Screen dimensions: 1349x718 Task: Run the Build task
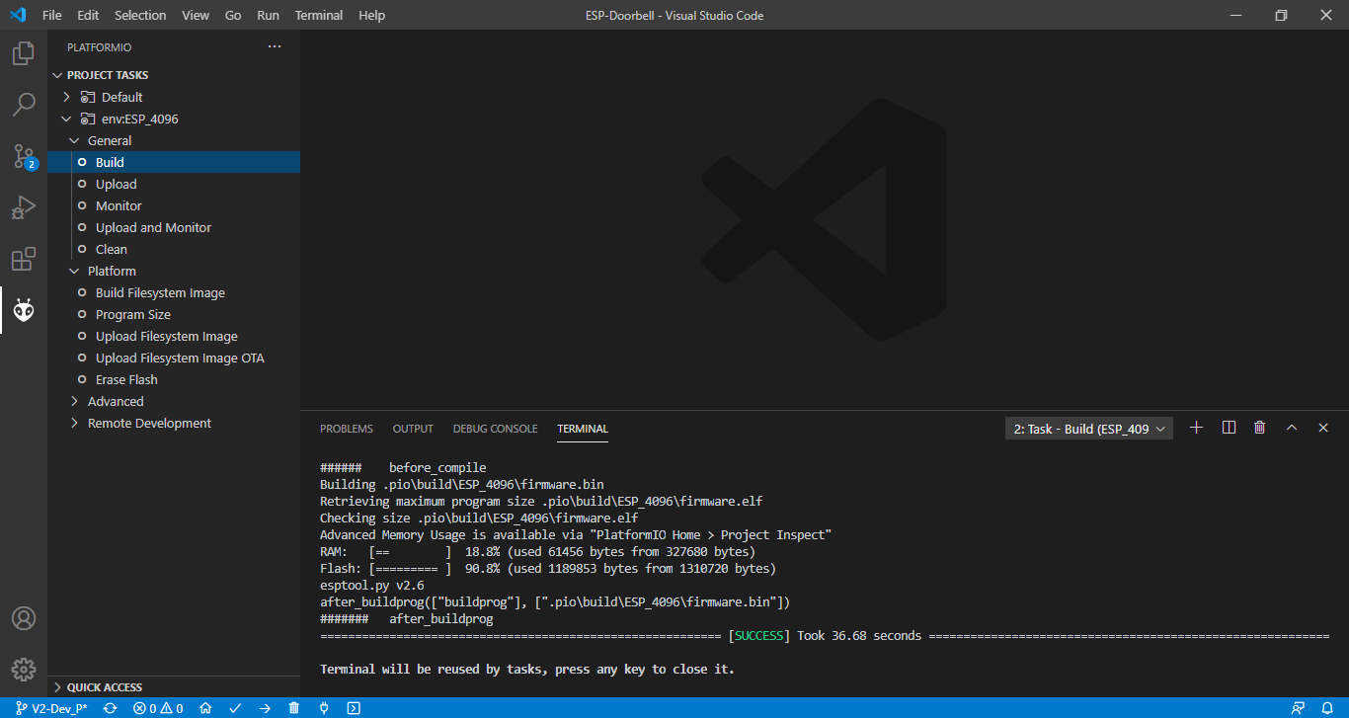(174, 162)
